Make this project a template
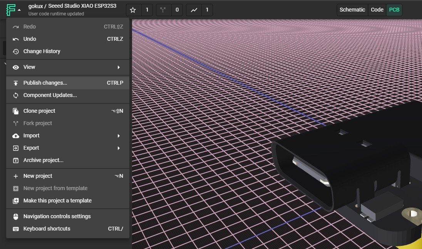Screen dimensions: 422x249 (57, 201)
